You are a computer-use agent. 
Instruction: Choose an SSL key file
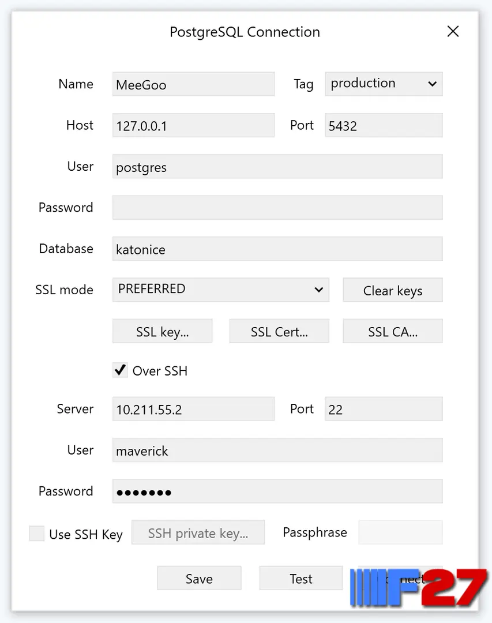[x=162, y=331]
